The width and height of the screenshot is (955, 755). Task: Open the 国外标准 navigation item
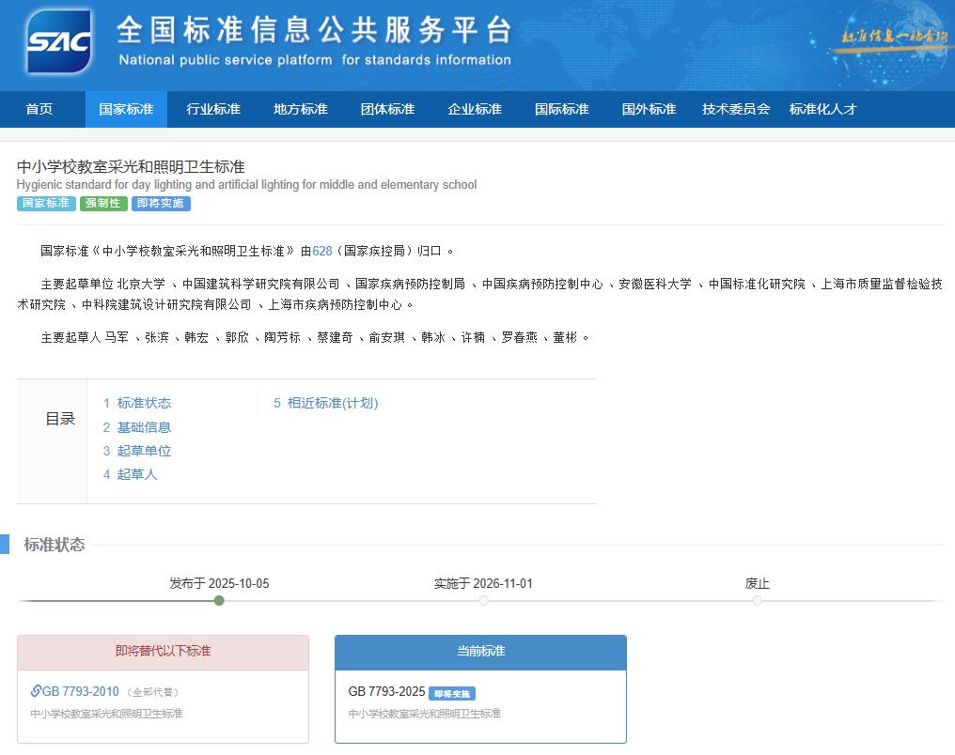pyautogui.click(x=649, y=109)
